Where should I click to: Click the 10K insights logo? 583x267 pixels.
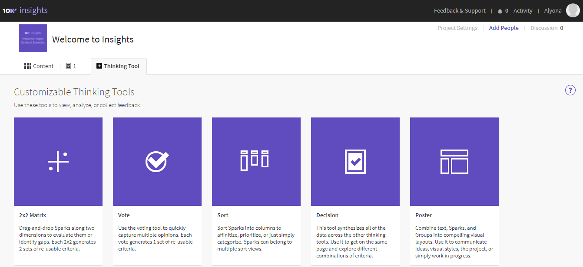point(25,10)
